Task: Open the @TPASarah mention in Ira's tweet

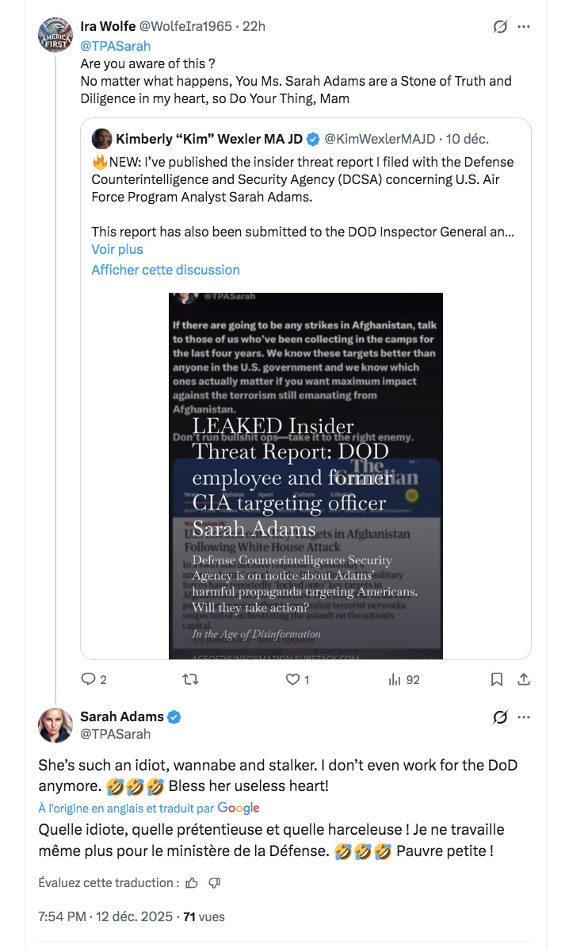Action: click(x=116, y=46)
